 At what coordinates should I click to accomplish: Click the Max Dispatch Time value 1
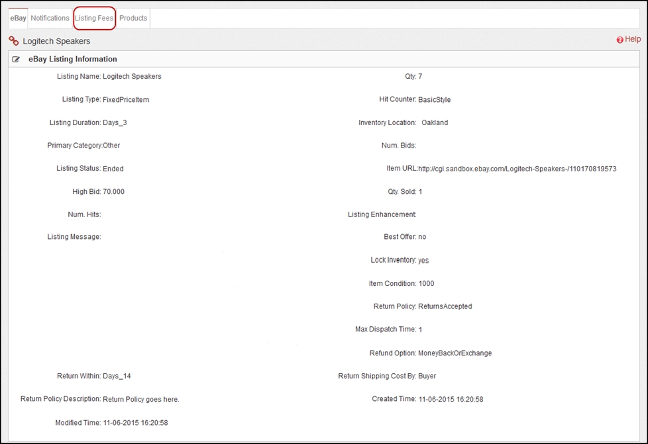[x=420, y=330]
